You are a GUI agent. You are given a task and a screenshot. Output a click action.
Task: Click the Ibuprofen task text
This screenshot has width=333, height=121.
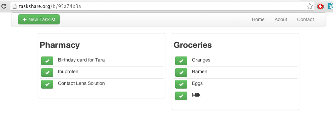[68, 72]
